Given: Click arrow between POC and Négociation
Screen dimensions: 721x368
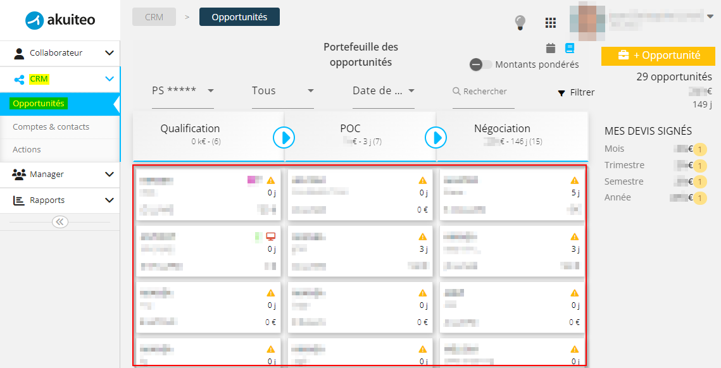Looking at the screenshot, I should tap(436, 137).
